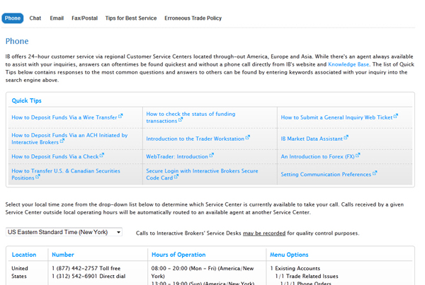The image size is (425, 285).
Task: Click external-link icon beside Communication Preferences
Action: (x=375, y=173)
